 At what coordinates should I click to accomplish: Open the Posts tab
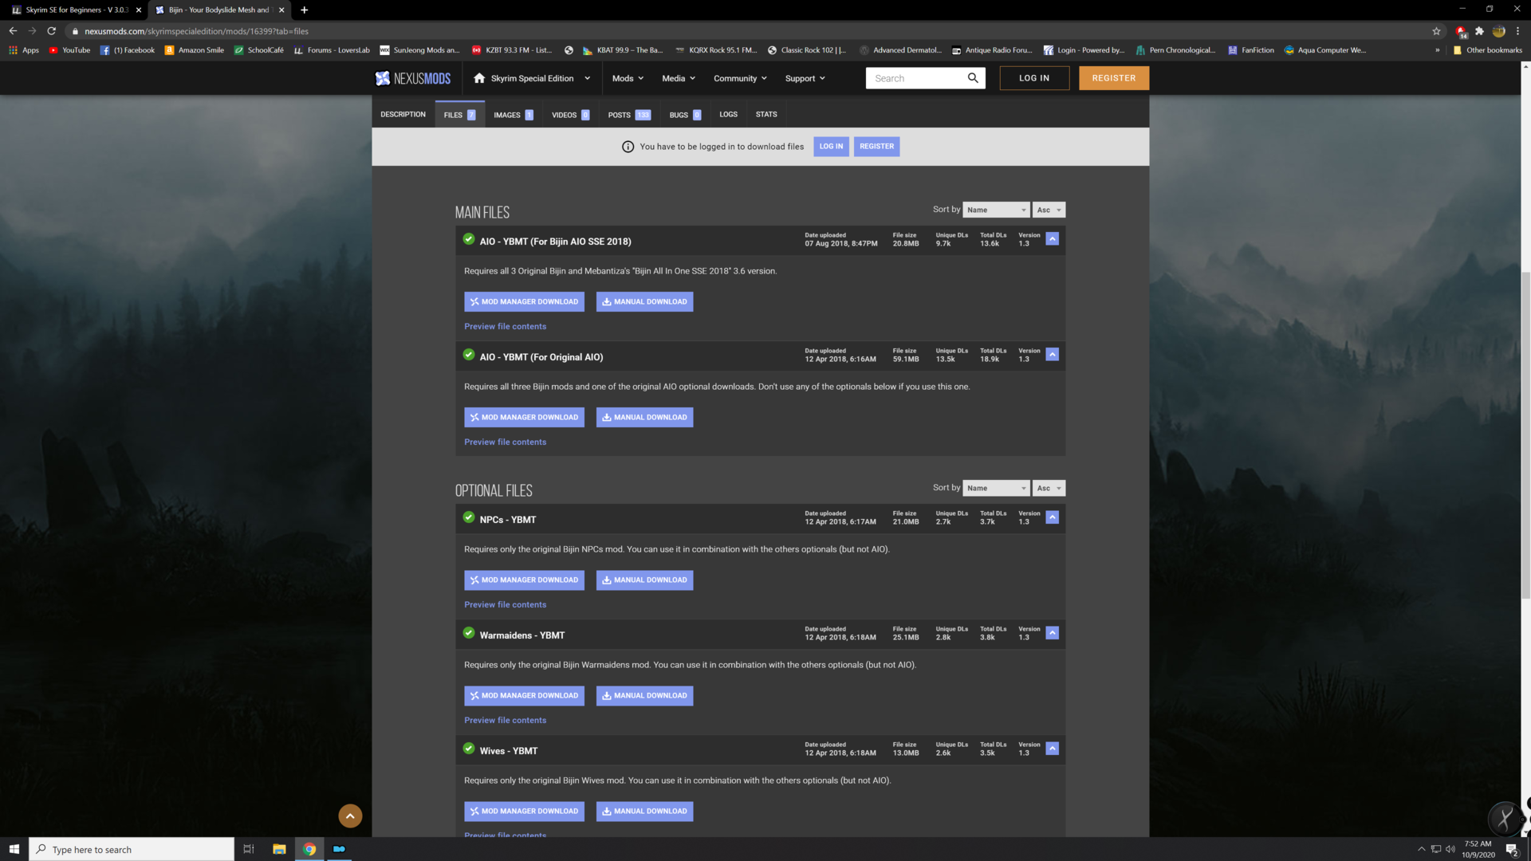(629, 115)
